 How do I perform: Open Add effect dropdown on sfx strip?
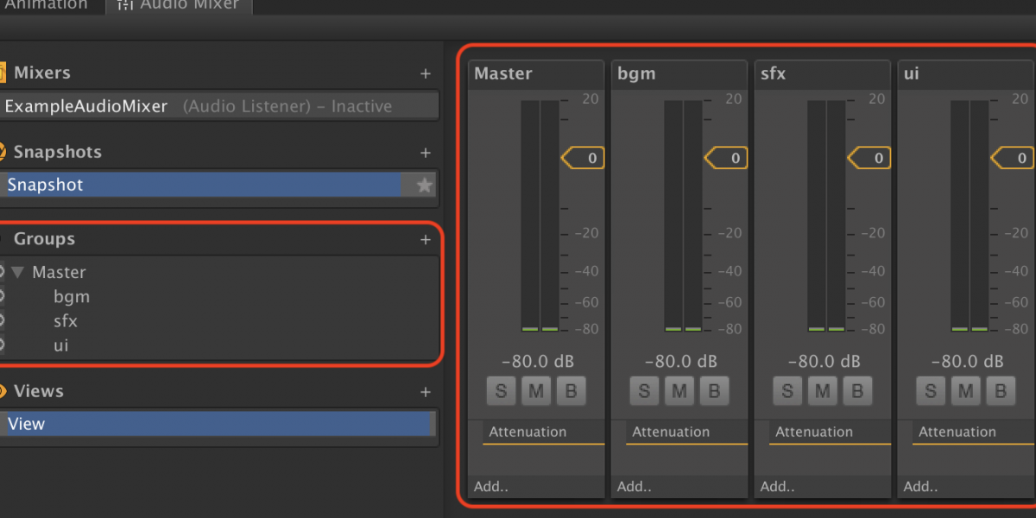tap(778, 487)
